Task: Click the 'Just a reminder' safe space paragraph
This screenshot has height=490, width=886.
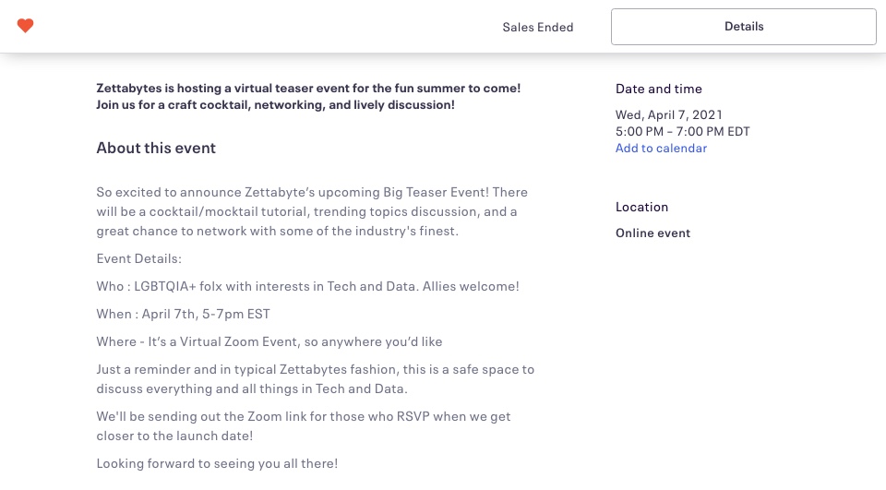Action: tap(315, 378)
